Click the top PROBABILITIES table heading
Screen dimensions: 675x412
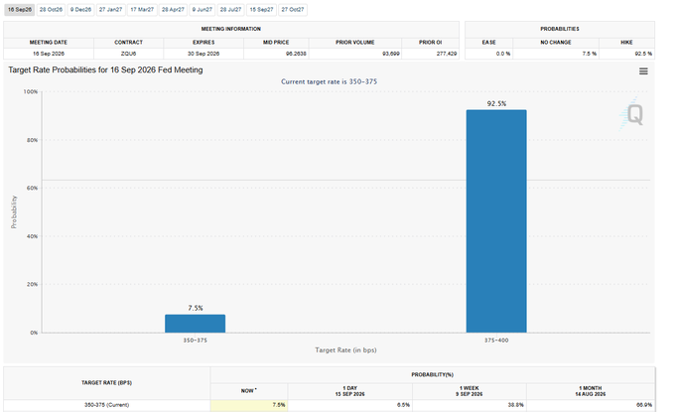pyautogui.click(x=560, y=29)
